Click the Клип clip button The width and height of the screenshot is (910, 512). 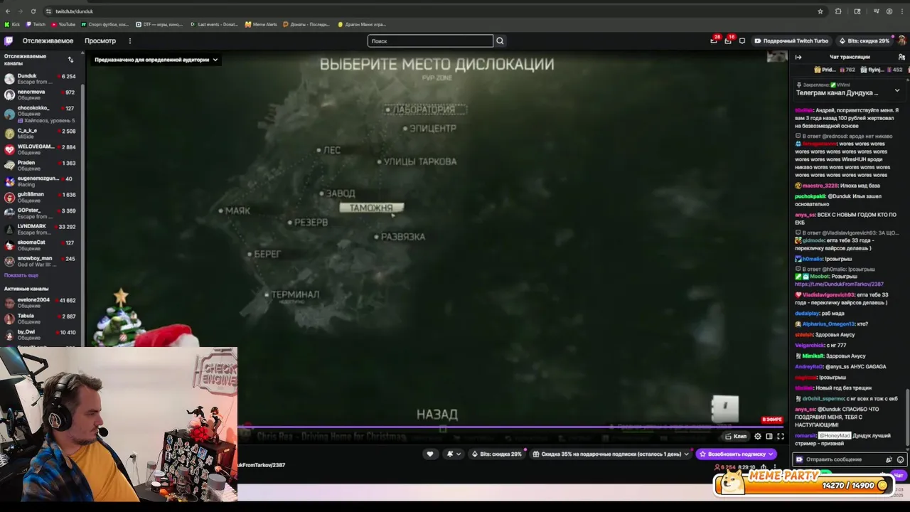[736, 437]
